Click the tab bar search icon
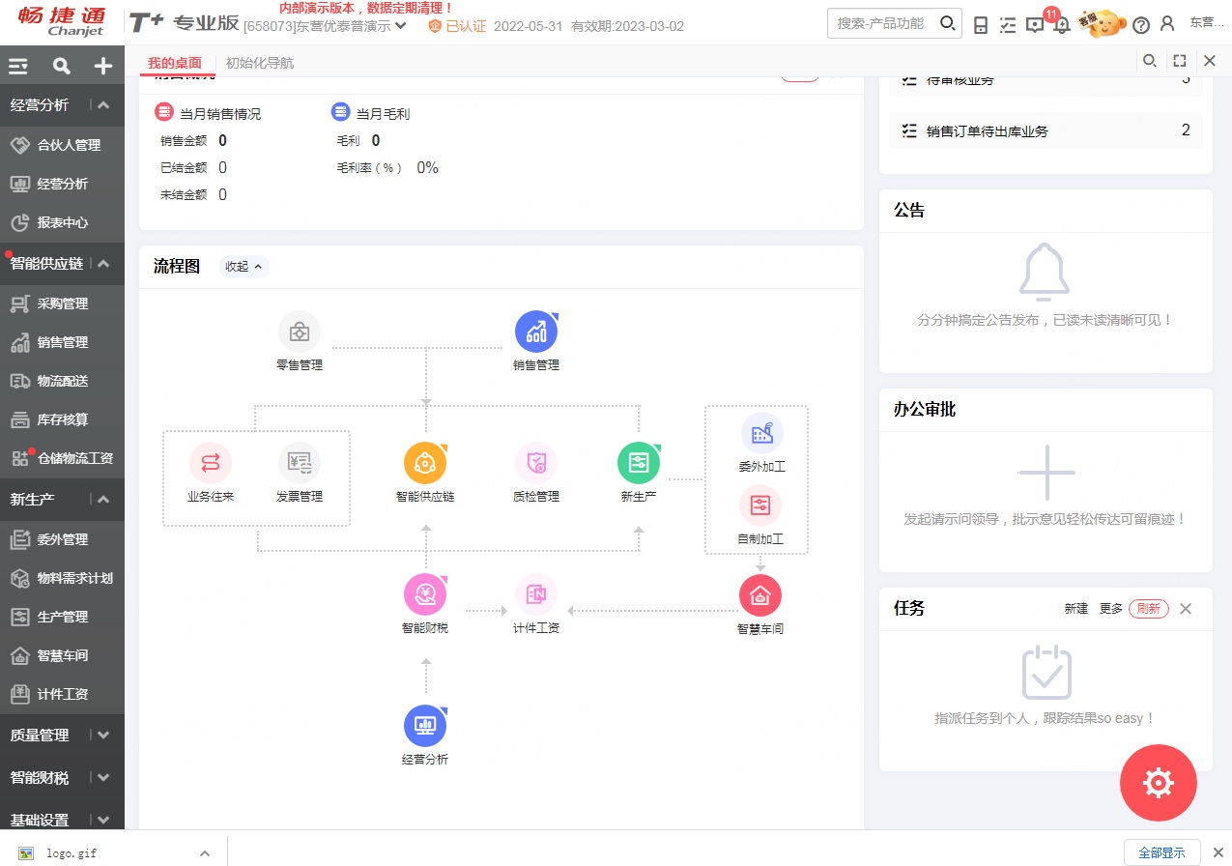Viewport: 1232px width, 866px height. (1150, 61)
